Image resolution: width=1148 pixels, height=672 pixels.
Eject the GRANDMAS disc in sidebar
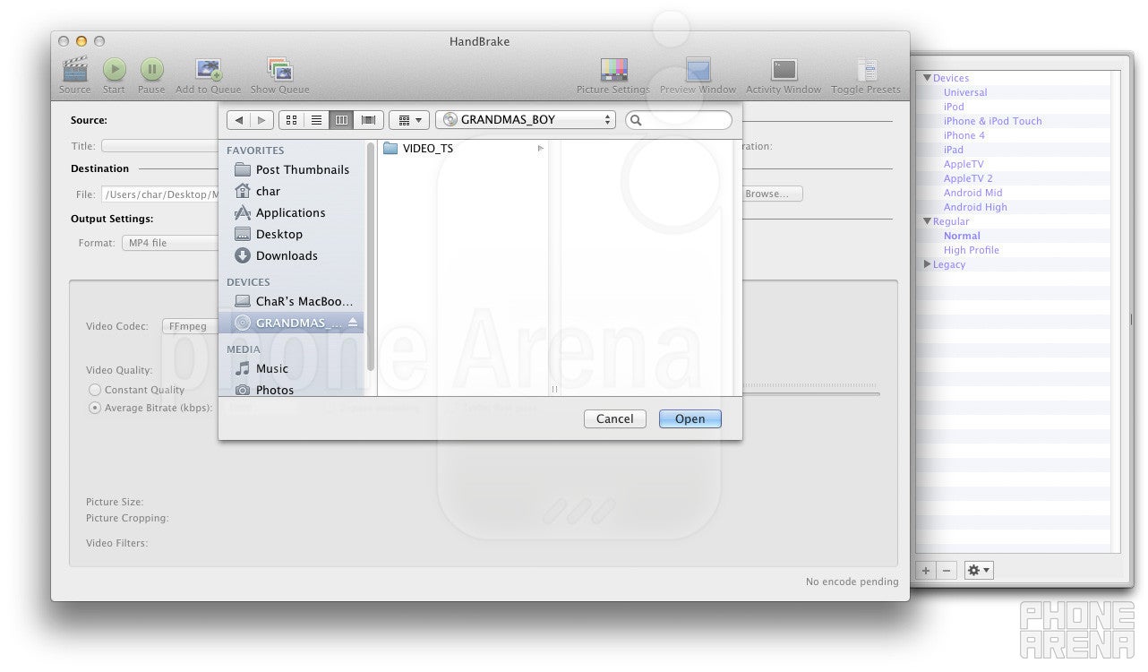tap(352, 323)
